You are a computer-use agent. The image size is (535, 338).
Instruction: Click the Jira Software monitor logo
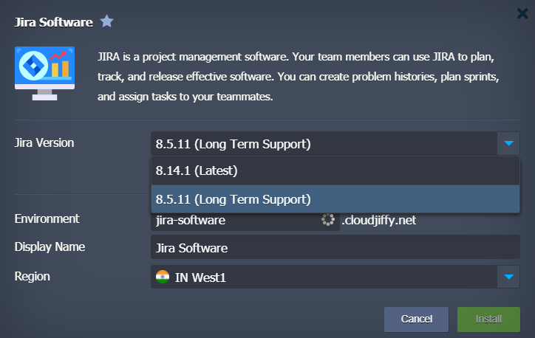(x=44, y=73)
